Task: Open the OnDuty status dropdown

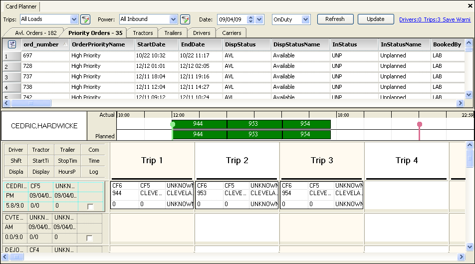Action: pyautogui.click(x=305, y=19)
